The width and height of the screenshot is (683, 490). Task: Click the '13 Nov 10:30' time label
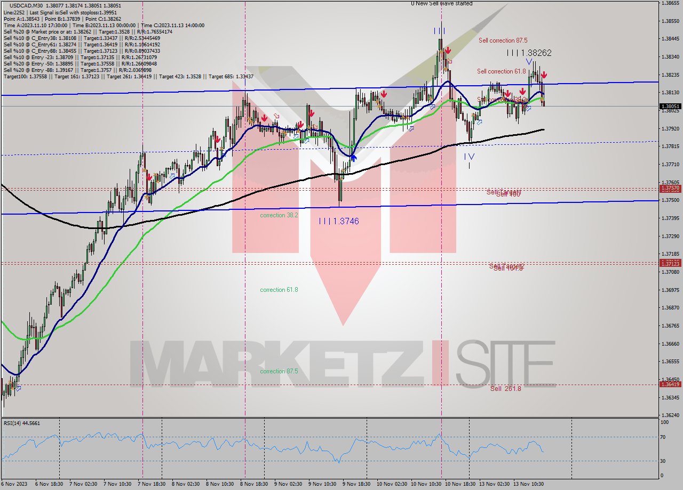528,484
